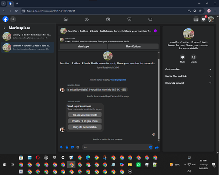The width and height of the screenshot is (219, 175).
Task: Open the View buyer profile link
Action: click(118, 80)
